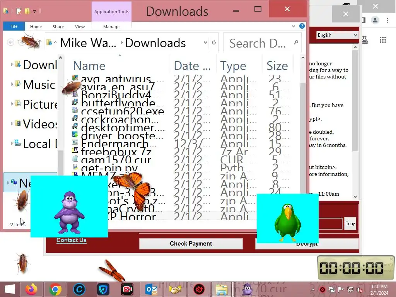
Task: Launch Firefox from the taskbar
Action: [31, 289]
